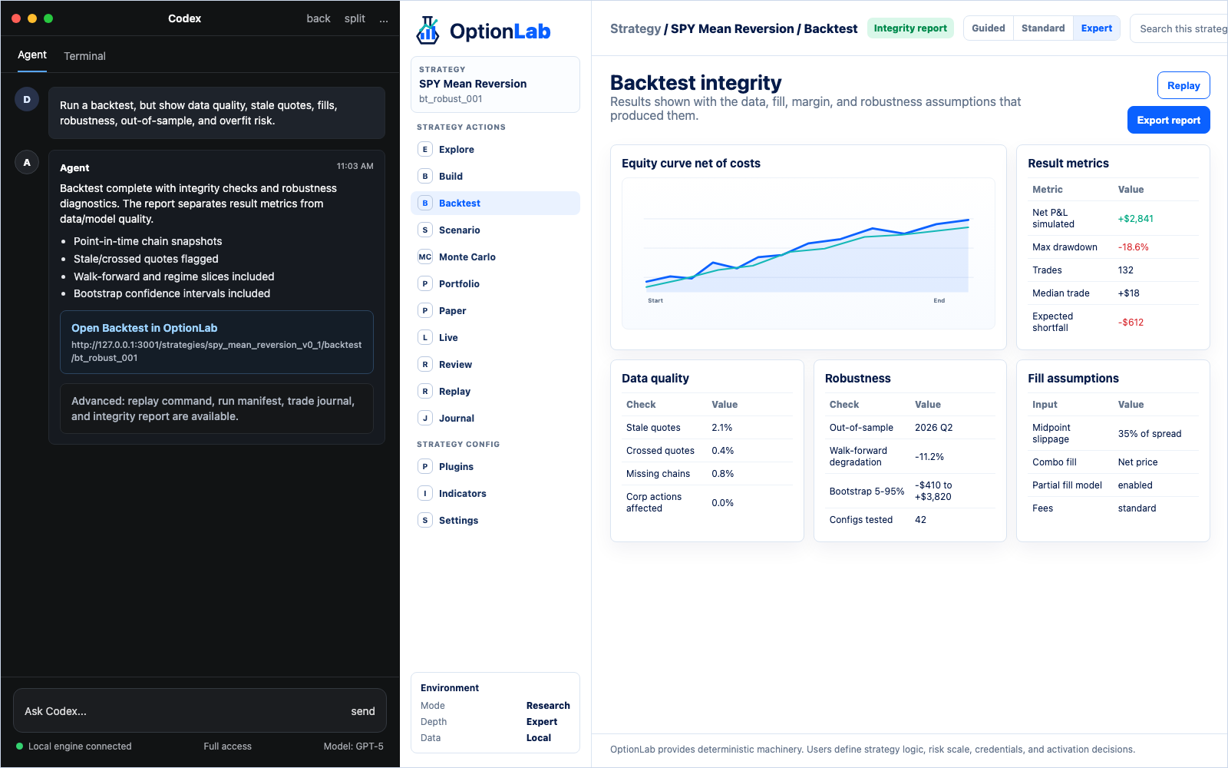This screenshot has height=768, width=1228.
Task: Open Monte Carlo simulation page
Action: pyautogui.click(x=495, y=257)
